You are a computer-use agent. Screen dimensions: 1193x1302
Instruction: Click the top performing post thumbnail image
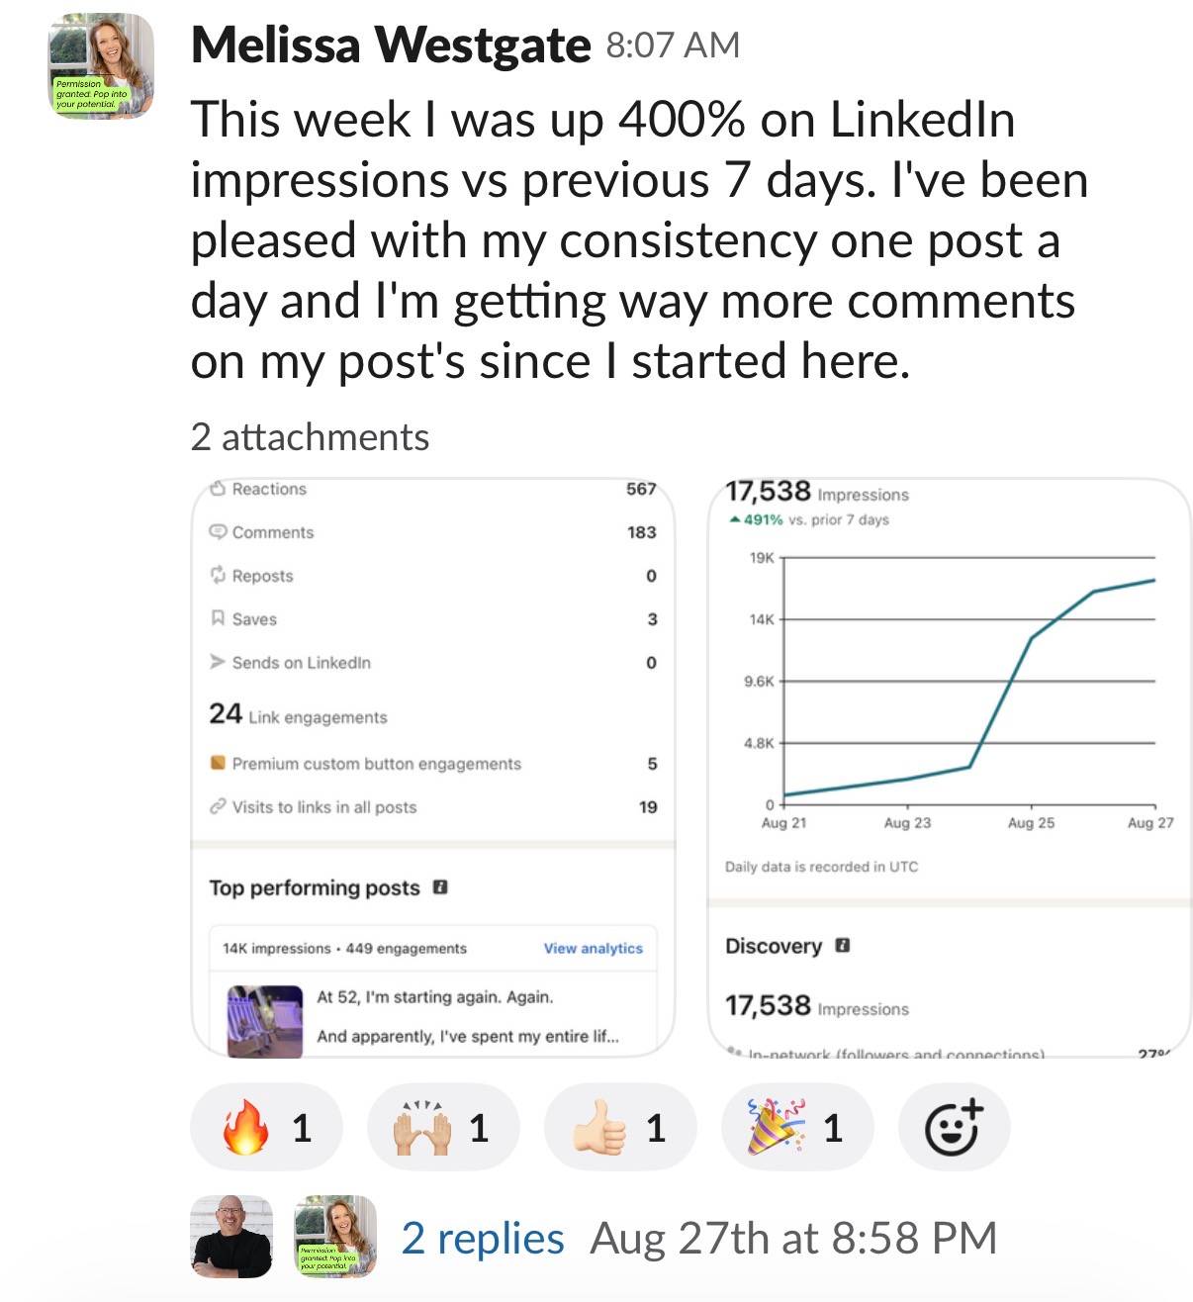pyautogui.click(x=265, y=1021)
